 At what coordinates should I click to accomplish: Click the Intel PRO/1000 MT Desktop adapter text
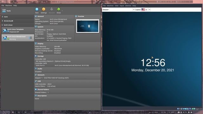(x=56, y=78)
